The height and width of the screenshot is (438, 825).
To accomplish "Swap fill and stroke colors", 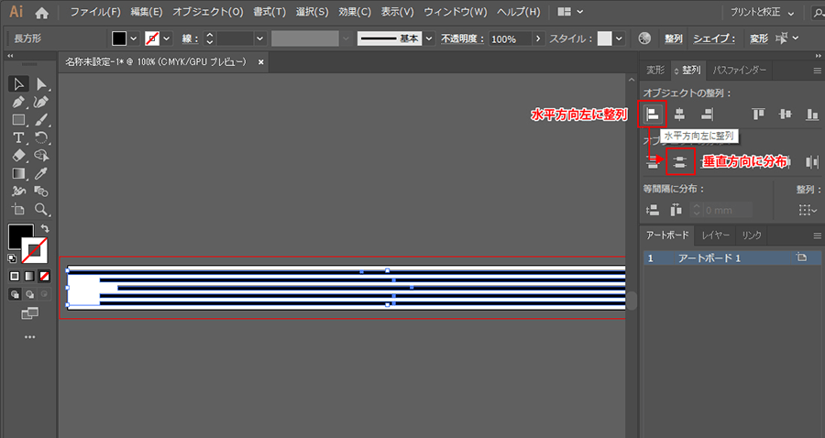I will [45, 229].
